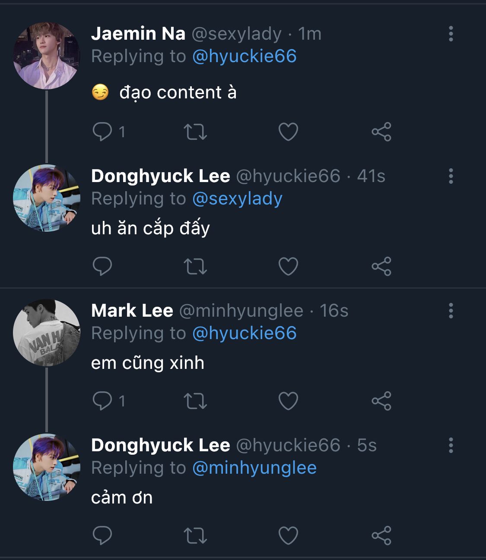
Task: Open more options for Jaemin Na's tweet
Action: [451, 34]
